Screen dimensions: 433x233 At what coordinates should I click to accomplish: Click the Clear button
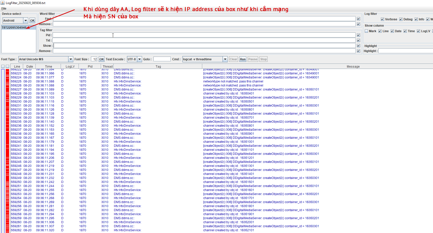[x=233, y=59]
